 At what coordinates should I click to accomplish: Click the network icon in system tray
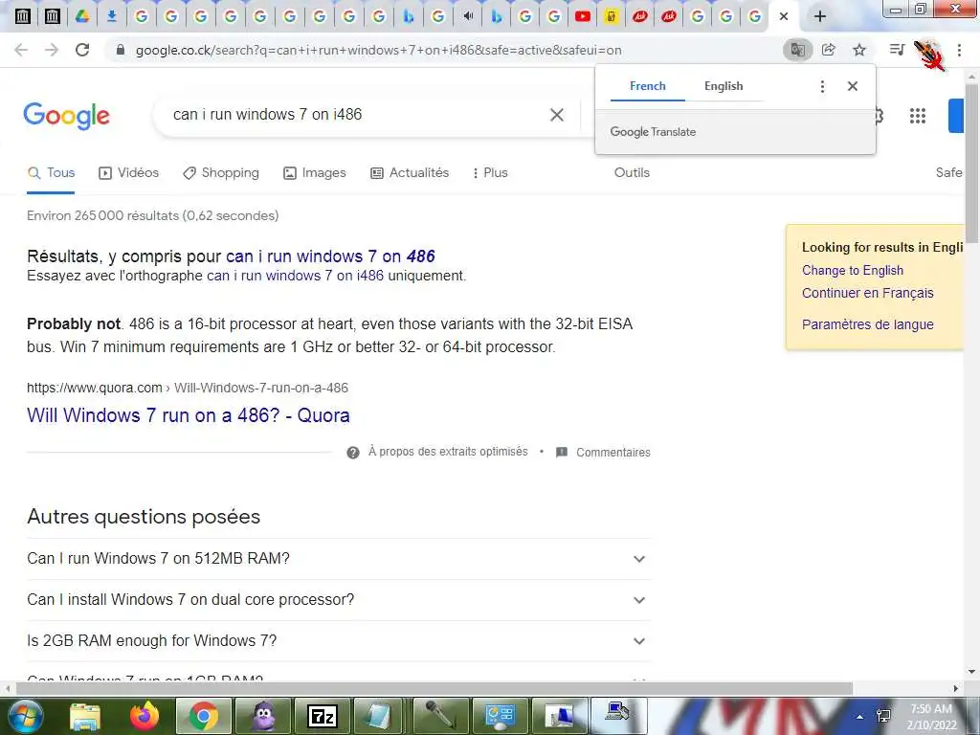click(x=883, y=716)
